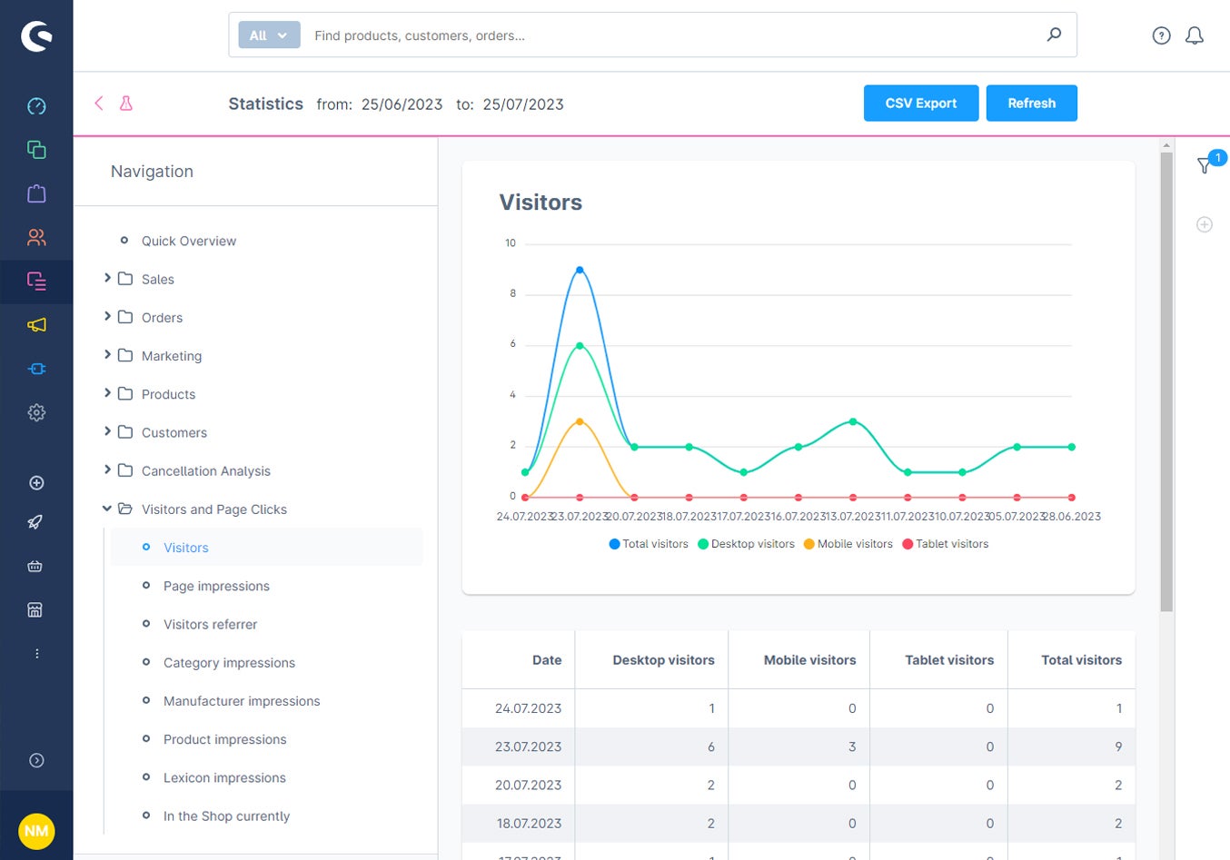Click the to date 25/07/2023
The width and height of the screenshot is (1230, 860).
tap(523, 104)
